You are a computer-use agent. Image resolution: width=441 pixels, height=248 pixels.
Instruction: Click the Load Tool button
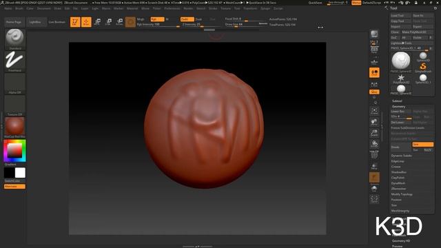pyautogui.click(x=401, y=15)
